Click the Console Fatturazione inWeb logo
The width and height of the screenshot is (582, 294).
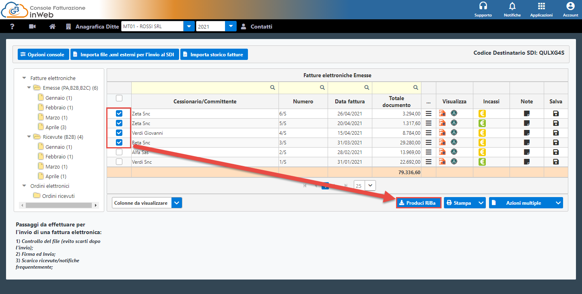click(x=43, y=10)
